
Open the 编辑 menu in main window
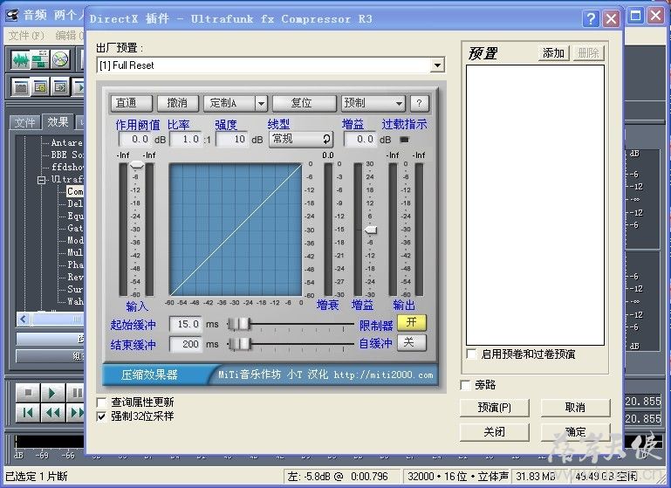68,36
